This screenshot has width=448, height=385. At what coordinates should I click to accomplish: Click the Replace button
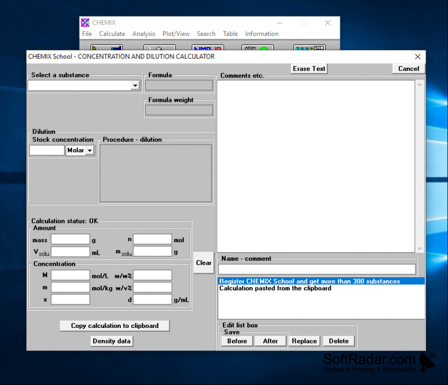point(304,341)
